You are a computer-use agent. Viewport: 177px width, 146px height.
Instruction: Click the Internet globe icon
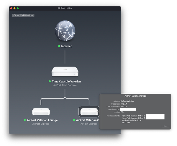point(65,31)
